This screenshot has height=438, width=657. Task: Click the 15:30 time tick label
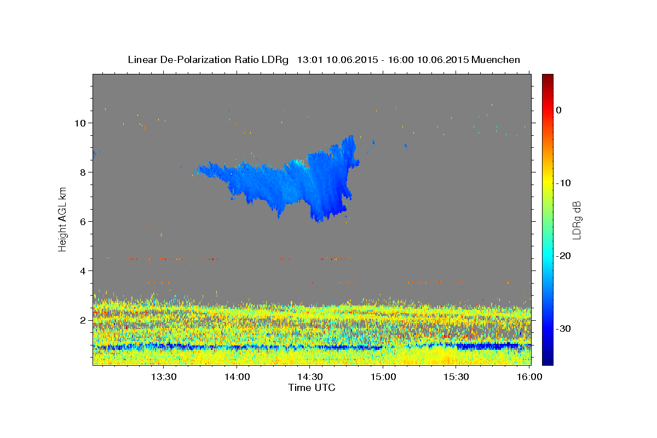point(456,377)
